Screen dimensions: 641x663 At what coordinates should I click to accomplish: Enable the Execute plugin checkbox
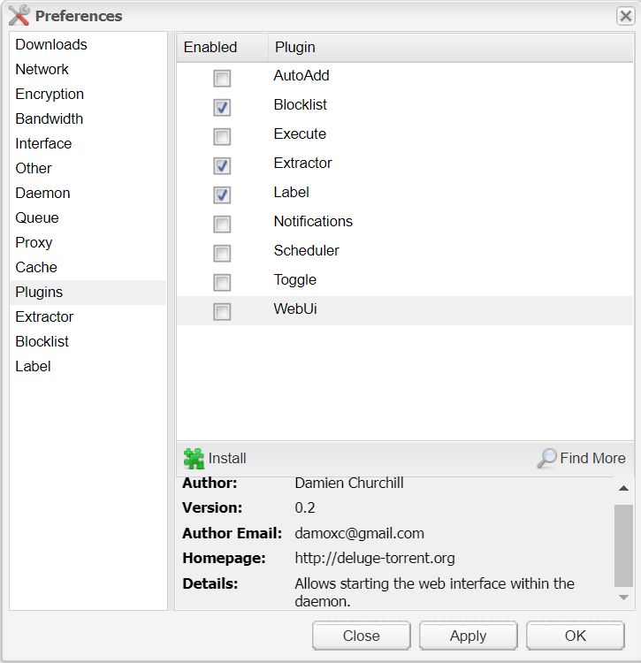pos(222,136)
